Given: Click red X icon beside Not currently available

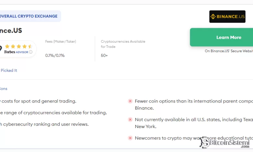Looking at the screenshot, I should tap(130, 120).
